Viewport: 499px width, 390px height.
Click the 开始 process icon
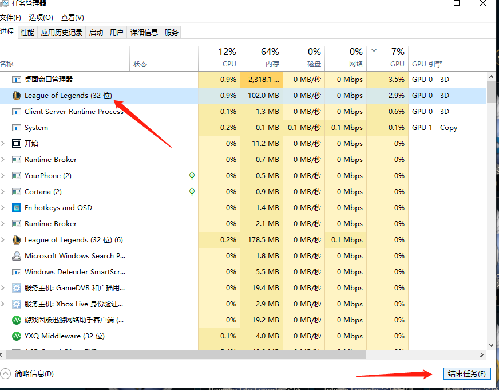[16, 144]
